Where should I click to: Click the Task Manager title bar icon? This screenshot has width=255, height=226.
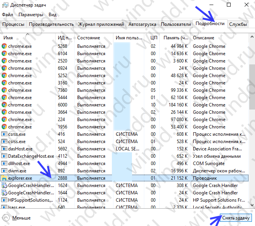pos(5,5)
